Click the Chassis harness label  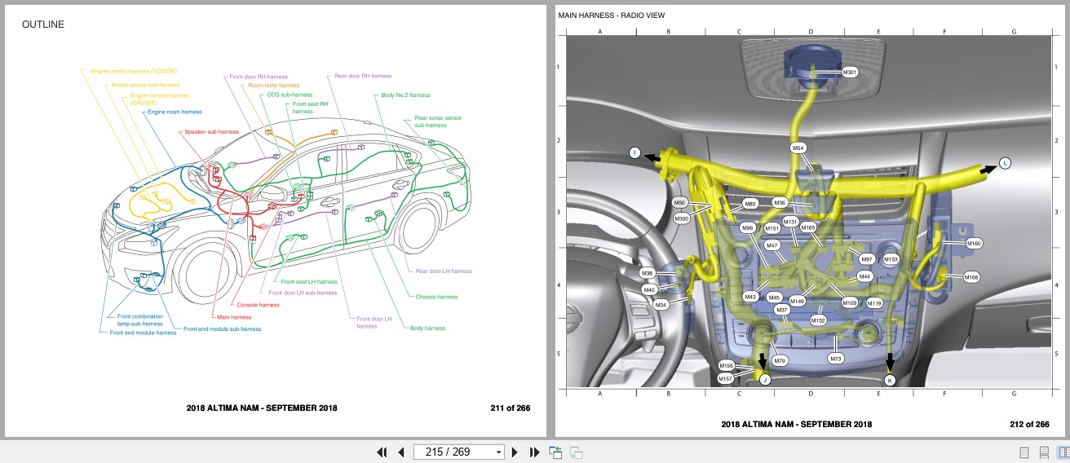436,297
